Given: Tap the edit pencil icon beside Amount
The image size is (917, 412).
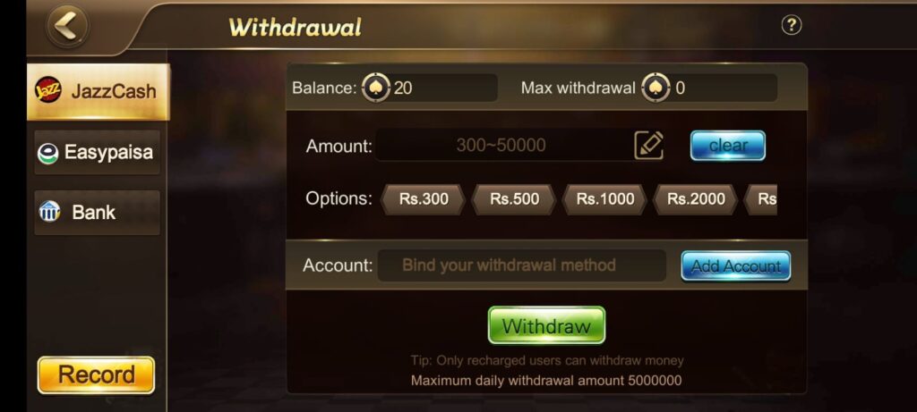Looking at the screenshot, I should (649, 146).
